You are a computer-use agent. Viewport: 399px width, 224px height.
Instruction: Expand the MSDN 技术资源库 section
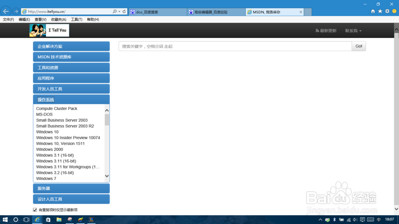click(71, 57)
